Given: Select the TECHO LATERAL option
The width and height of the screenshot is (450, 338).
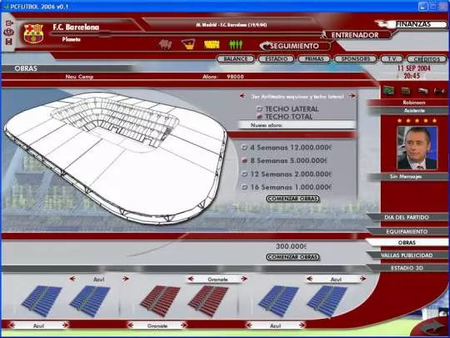Looking at the screenshot, I should [287, 109].
